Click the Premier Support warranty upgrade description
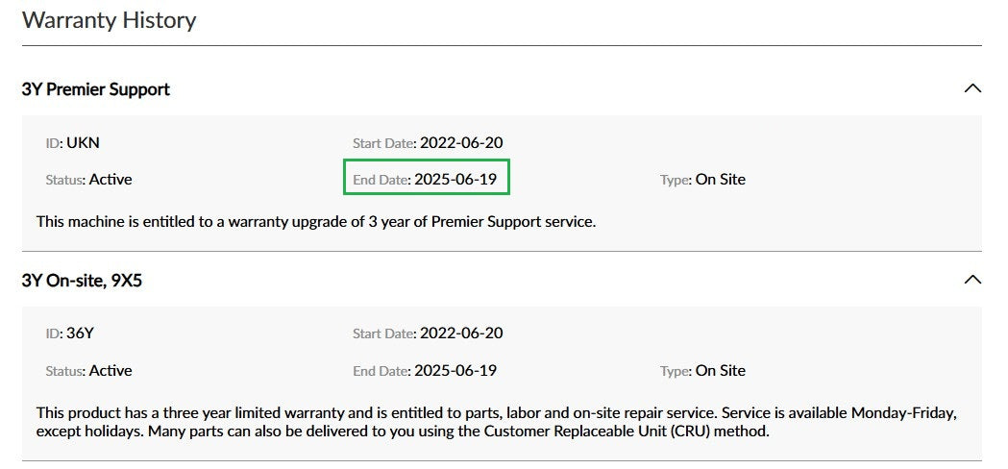1008x469 pixels. click(x=316, y=221)
